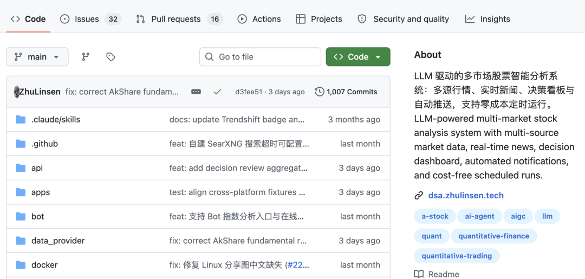Click the commits history clock icon
Image resolution: width=585 pixels, height=279 pixels.
[x=320, y=92]
